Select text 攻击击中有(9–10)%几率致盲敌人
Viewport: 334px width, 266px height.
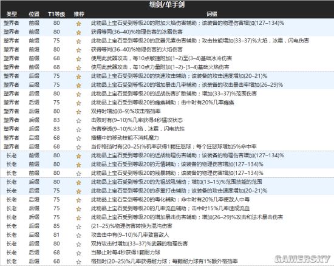[130, 235]
